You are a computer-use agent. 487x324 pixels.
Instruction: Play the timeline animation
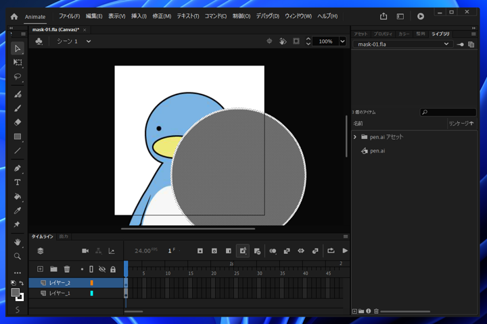345,250
